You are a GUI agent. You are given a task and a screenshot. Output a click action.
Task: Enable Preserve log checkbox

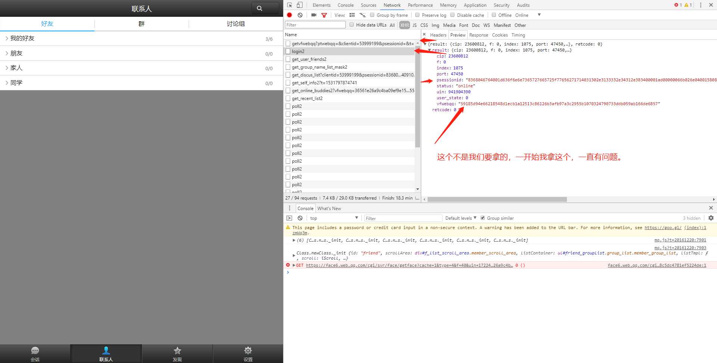click(417, 15)
